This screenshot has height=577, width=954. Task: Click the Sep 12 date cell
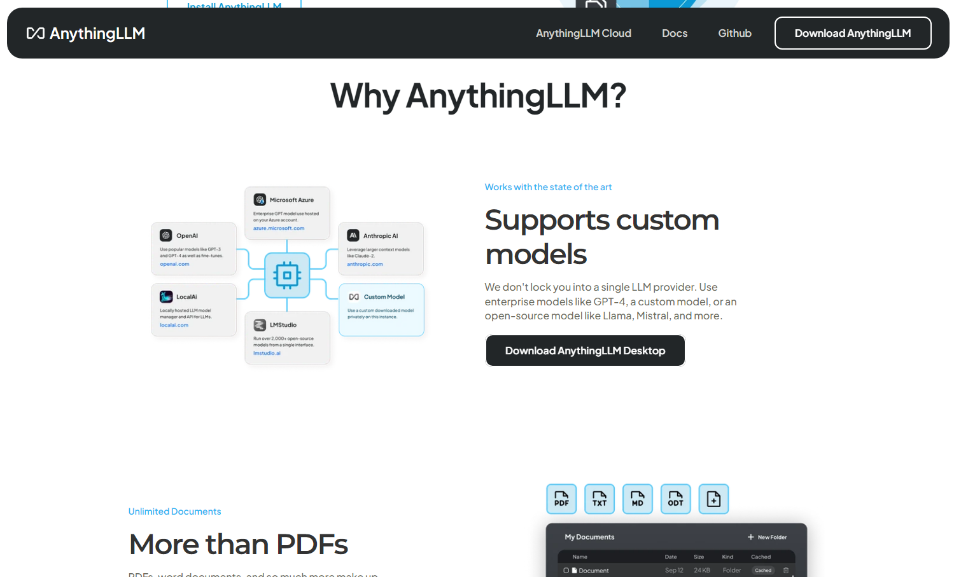[x=674, y=571]
